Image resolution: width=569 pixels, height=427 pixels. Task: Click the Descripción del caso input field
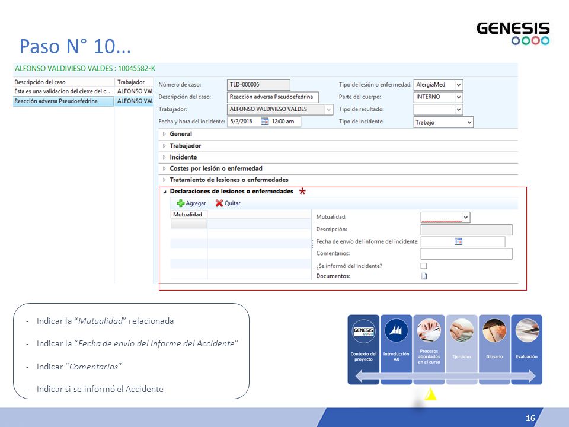273,97
